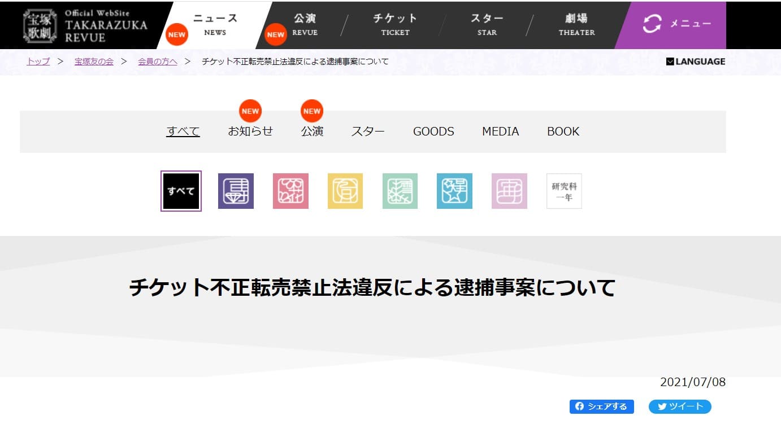
Task: Click the article date 2021/07/08
Action: click(x=693, y=382)
